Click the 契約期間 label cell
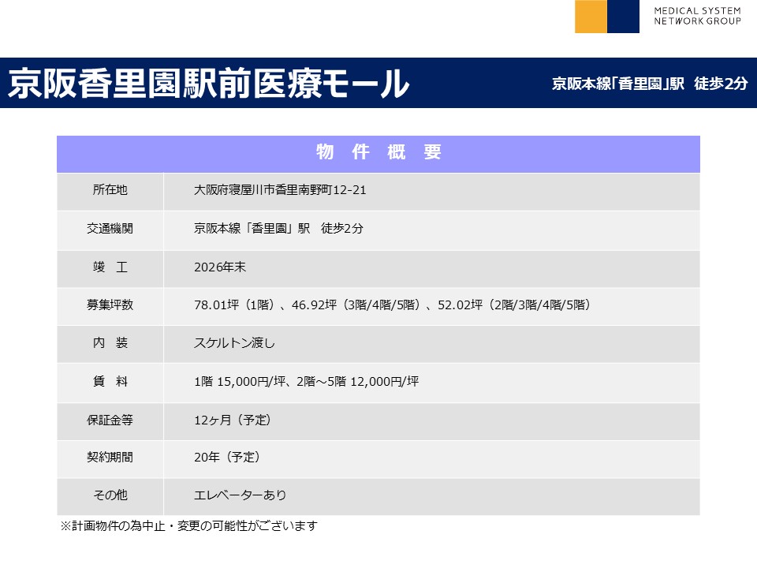 [x=110, y=458]
